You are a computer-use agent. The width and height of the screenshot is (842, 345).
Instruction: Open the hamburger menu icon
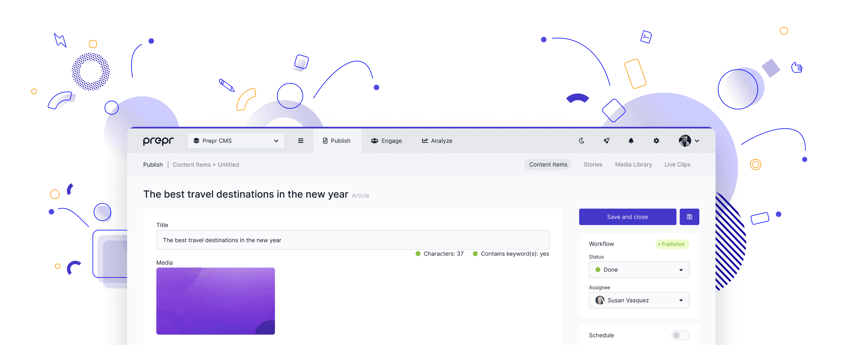point(300,141)
